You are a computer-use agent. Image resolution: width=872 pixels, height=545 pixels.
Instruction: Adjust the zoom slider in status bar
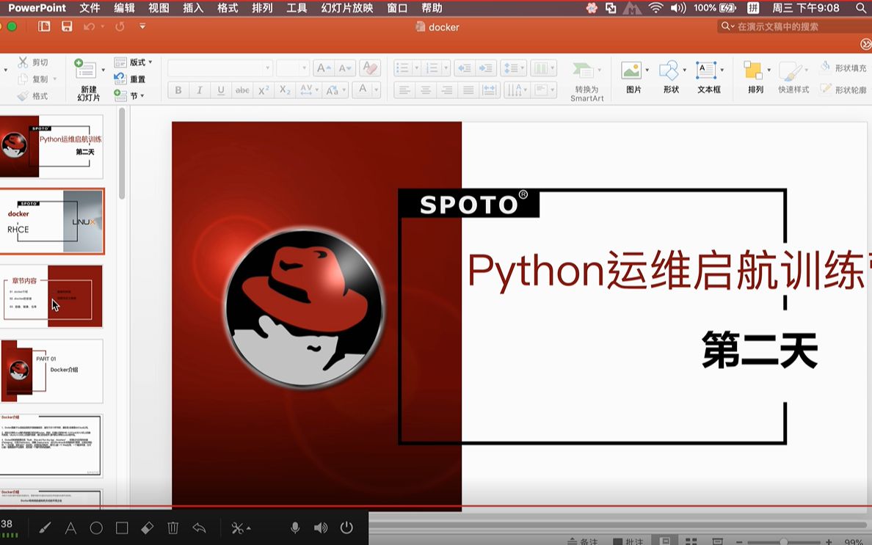pyautogui.click(x=784, y=541)
